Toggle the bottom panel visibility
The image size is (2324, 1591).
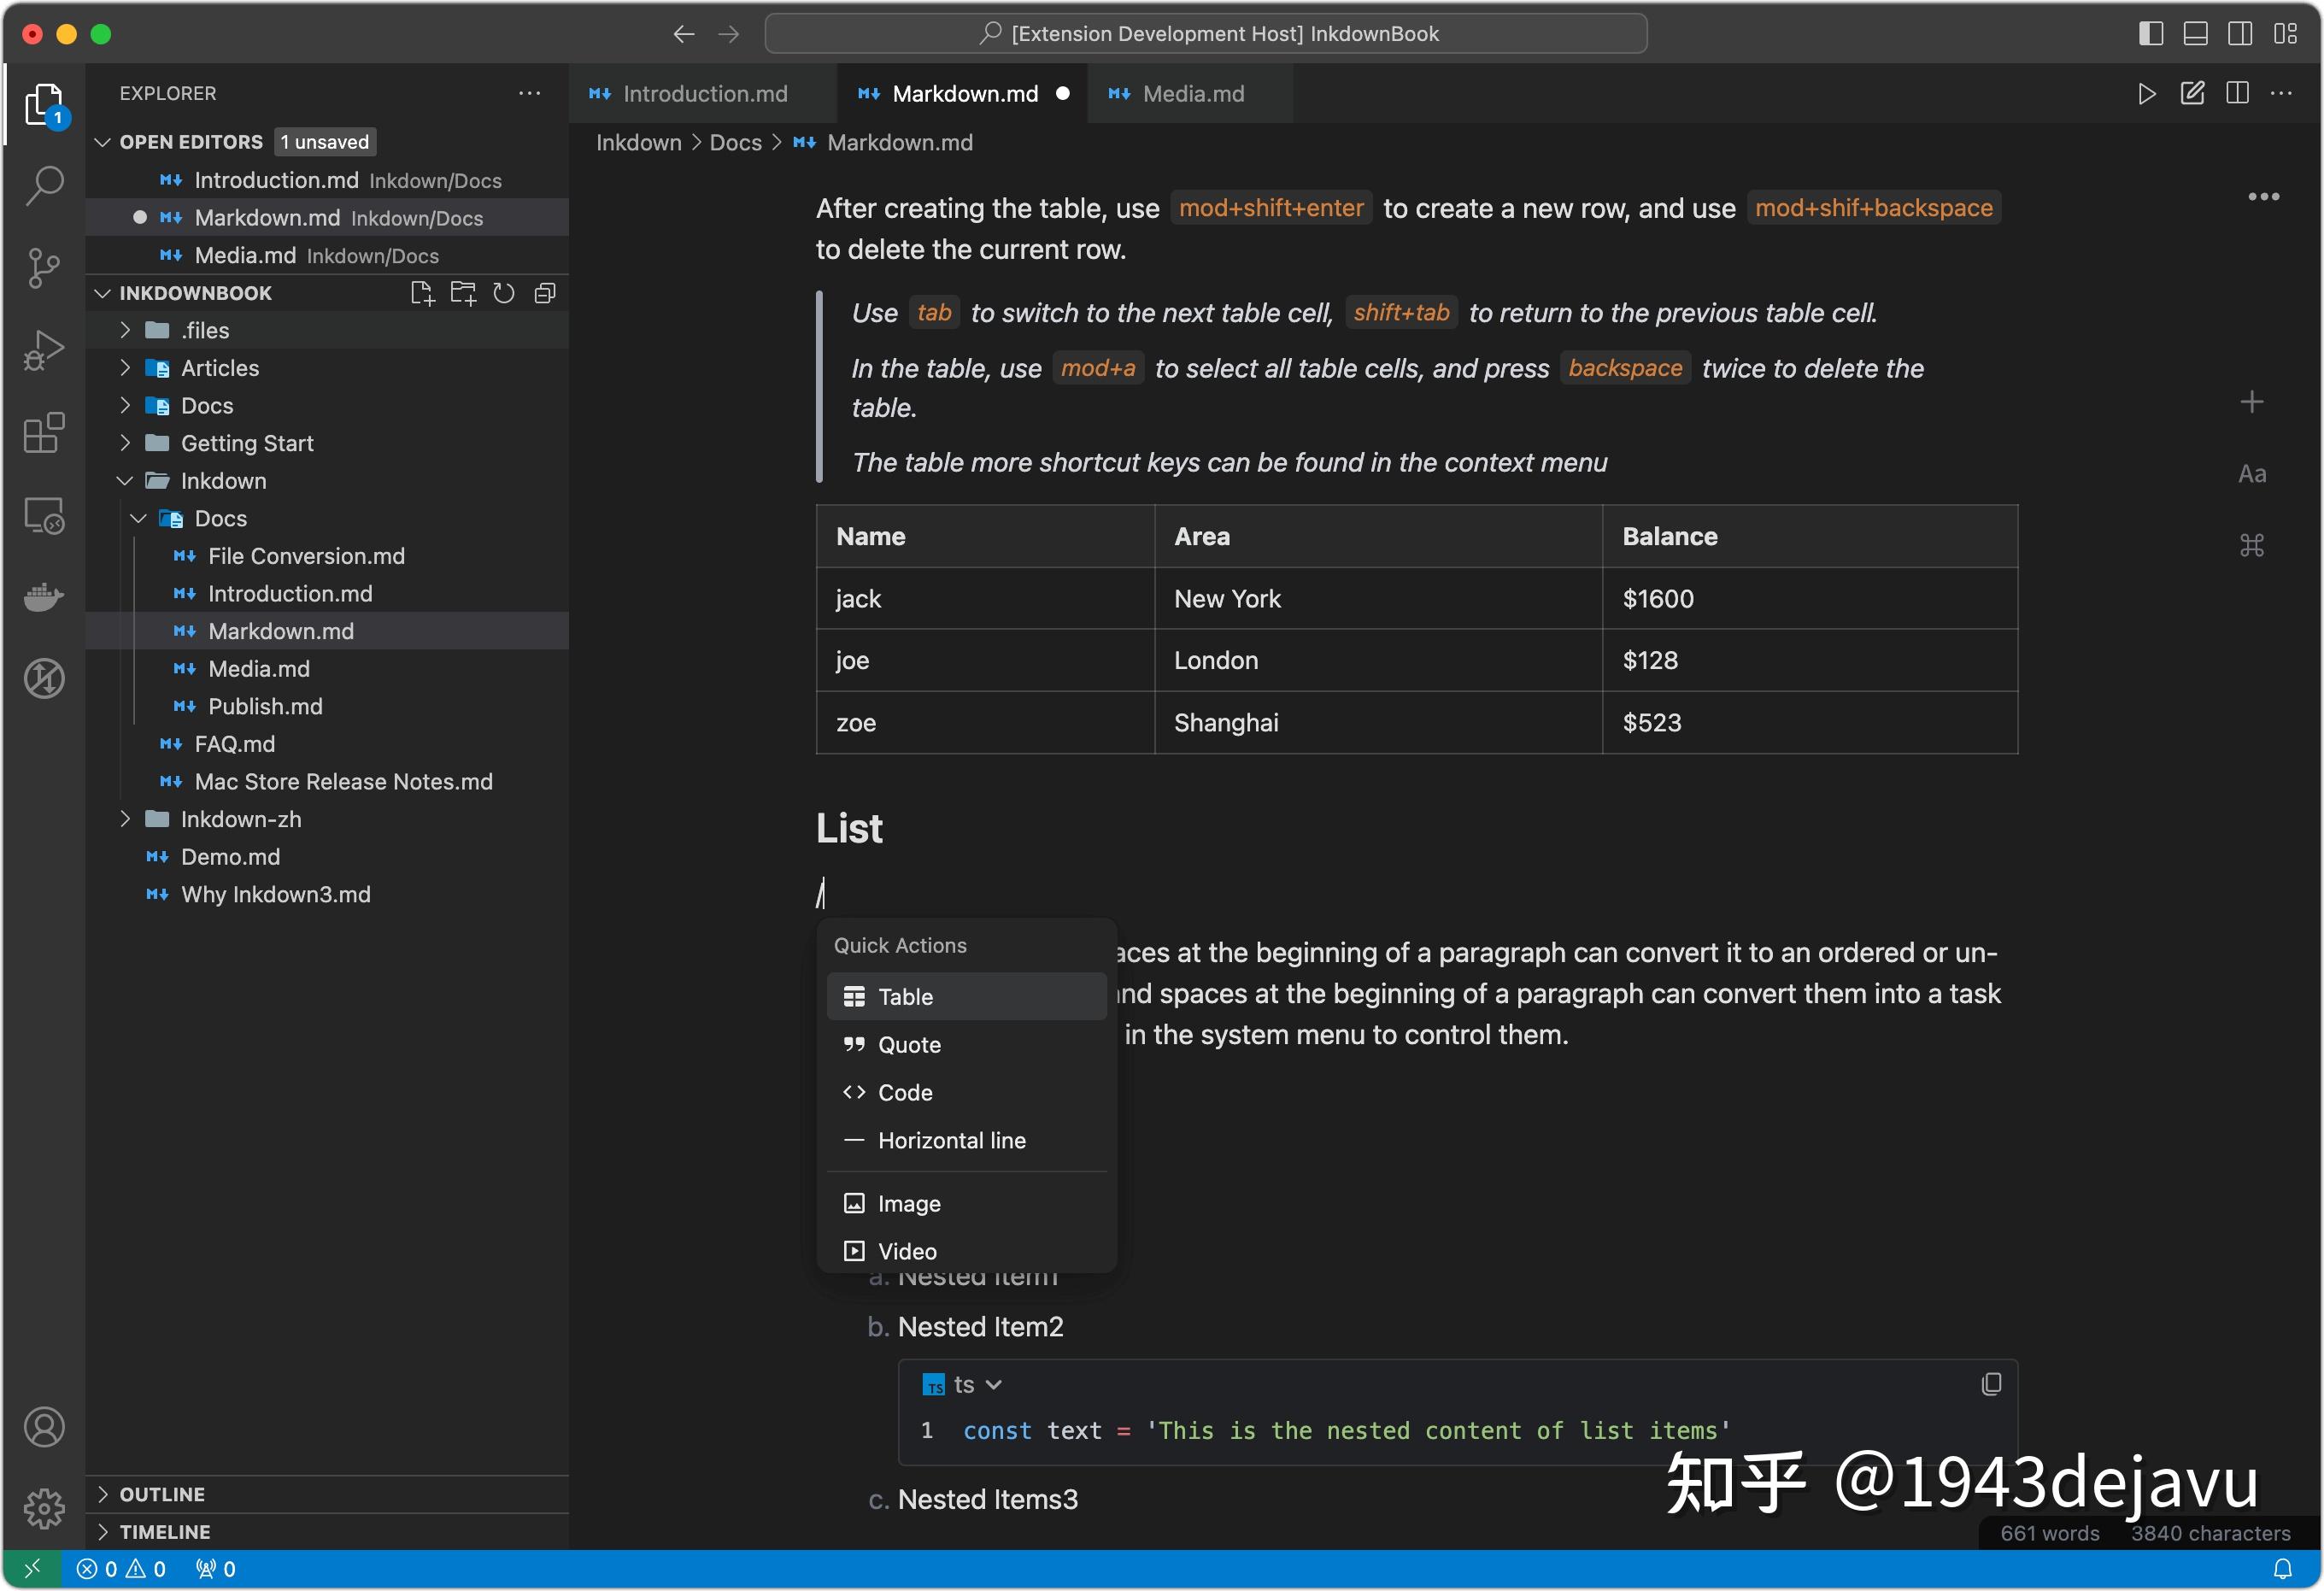(2194, 33)
